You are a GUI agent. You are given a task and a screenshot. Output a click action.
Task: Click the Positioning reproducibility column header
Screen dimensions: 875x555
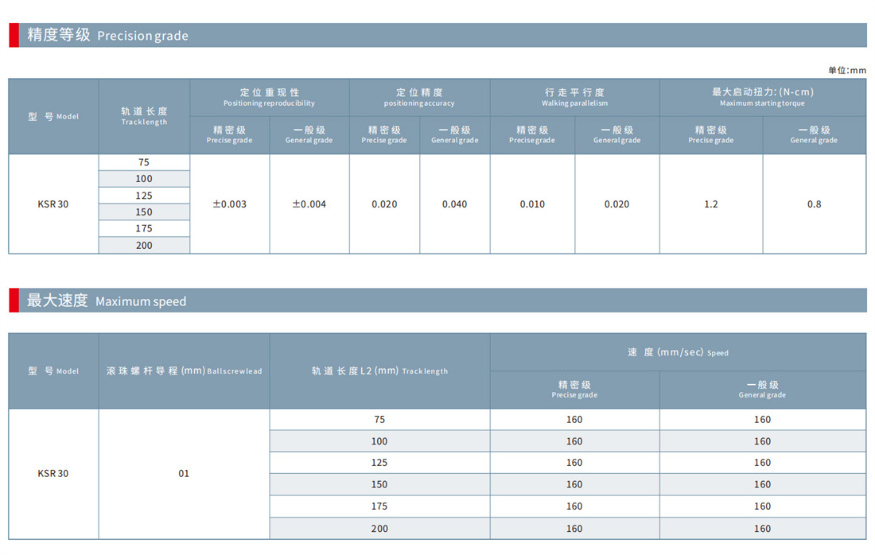coord(270,97)
